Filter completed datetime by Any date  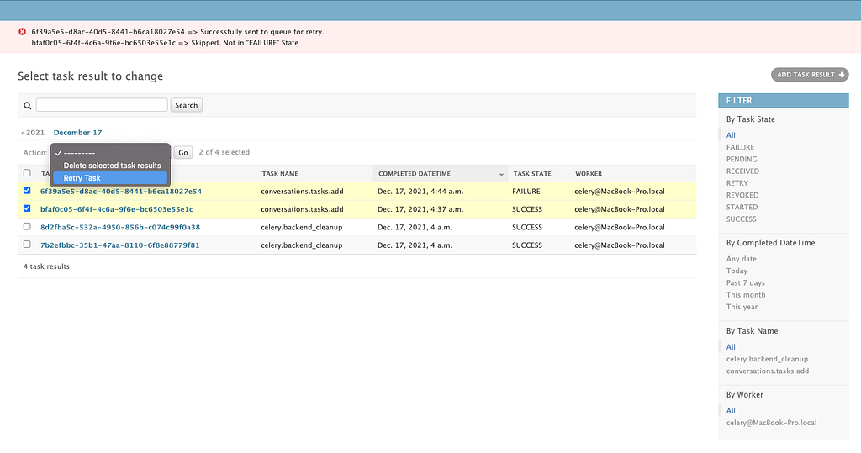tap(742, 259)
